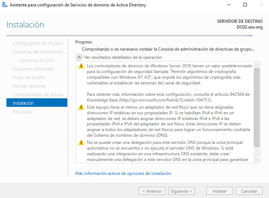Click the 'Siguiente >' button
The height and width of the screenshot is (198, 269).
182,191
